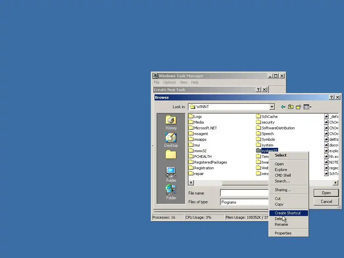Choose Open from the context menu
The height and width of the screenshot is (258, 344).
(x=289, y=164)
